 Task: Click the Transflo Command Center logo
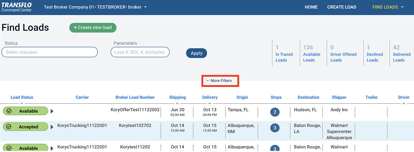point(17,7)
